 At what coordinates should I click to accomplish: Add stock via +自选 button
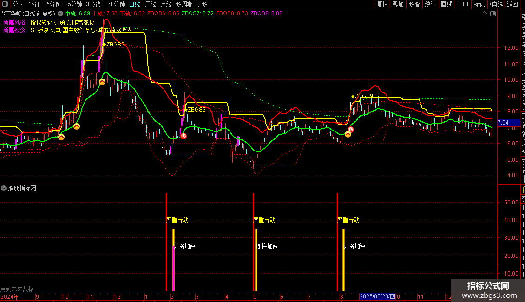[496, 4]
